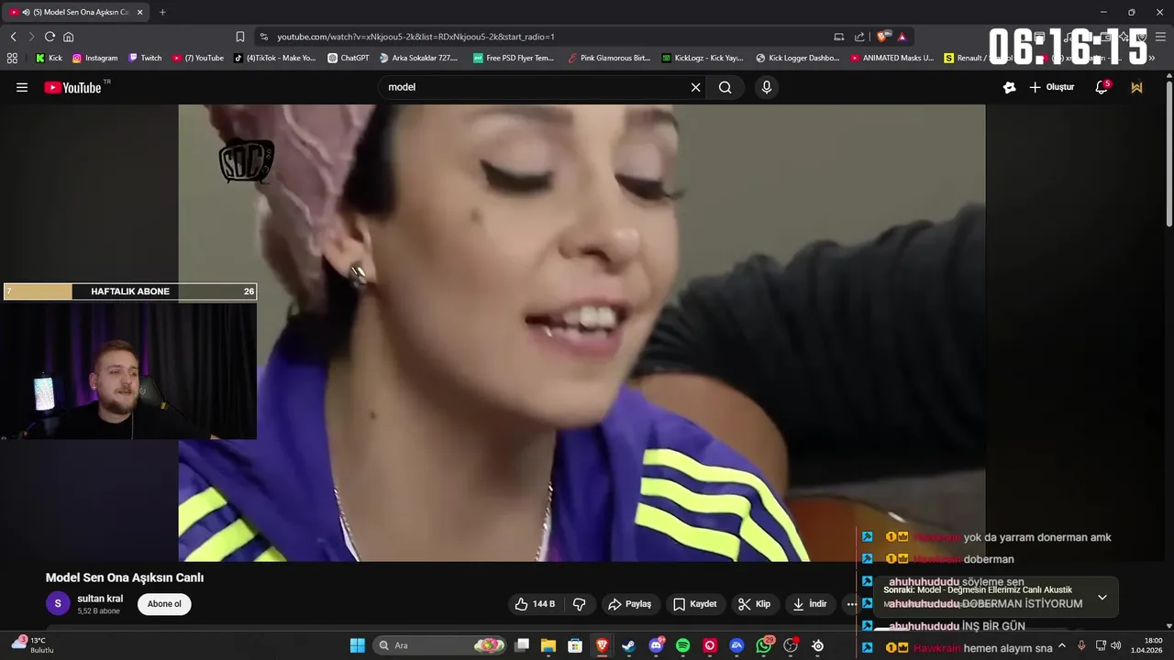Open the Pink Glamorous Birt... bookmark
The width and height of the screenshot is (1174, 660).
click(609, 58)
